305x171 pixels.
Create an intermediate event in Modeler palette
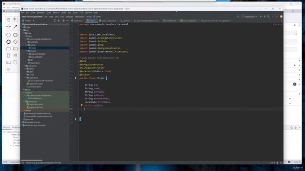point(15,35)
